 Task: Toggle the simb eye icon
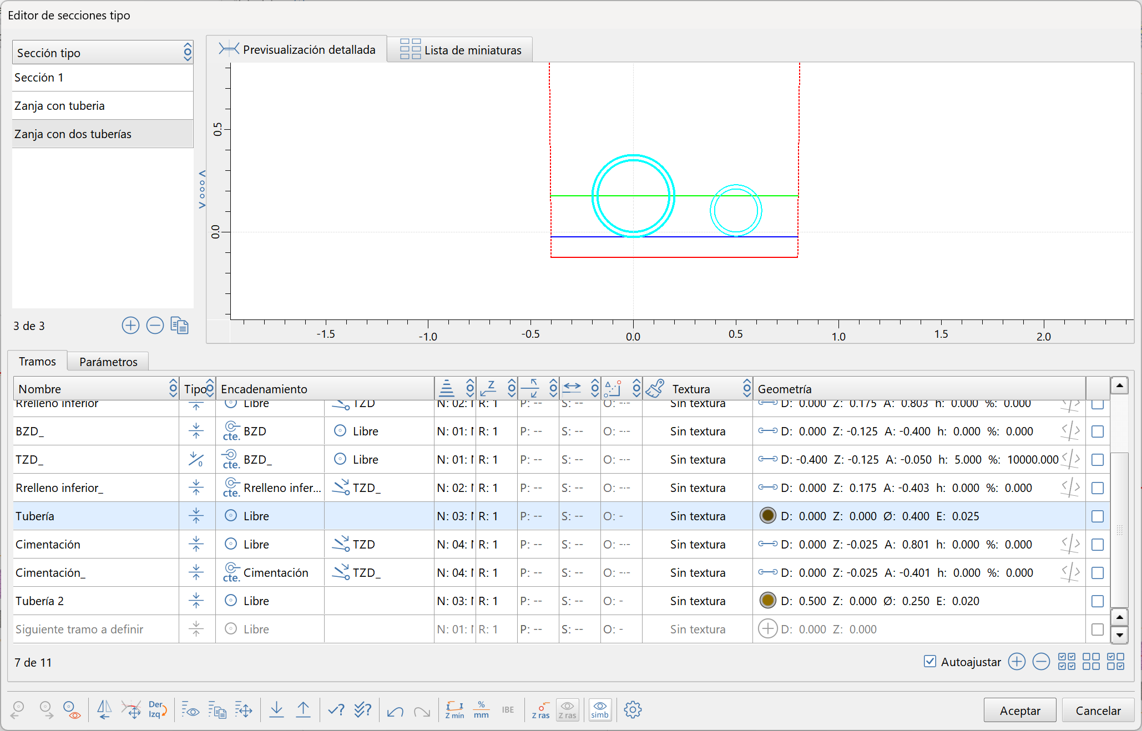599,709
